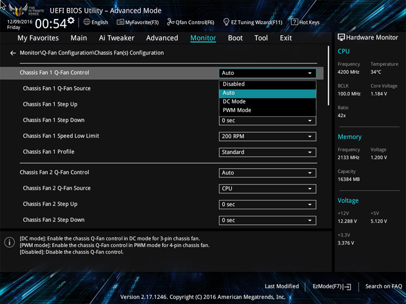Click the Core Voltage value 1.184 V

pos(378,94)
